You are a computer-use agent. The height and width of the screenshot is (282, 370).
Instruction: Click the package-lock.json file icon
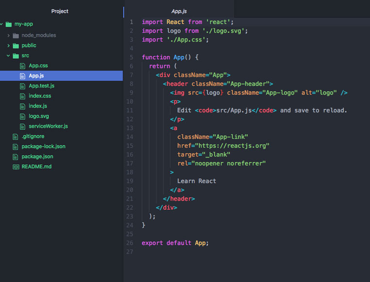pyautogui.click(x=16, y=147)
